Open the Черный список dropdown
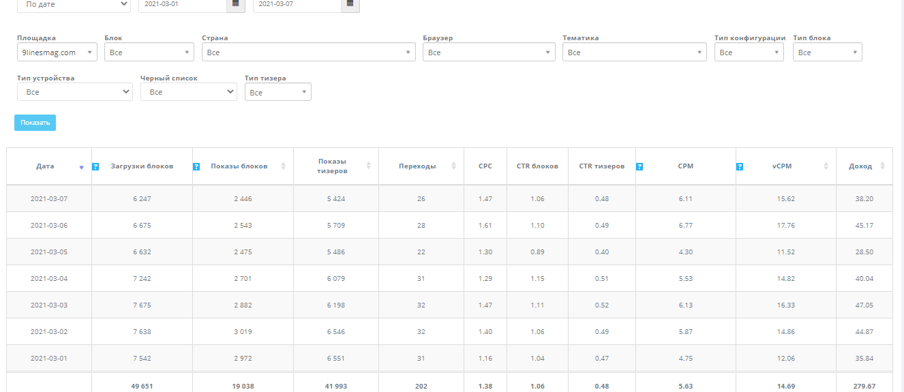The image size is (904, 392). tap(189, 92)
